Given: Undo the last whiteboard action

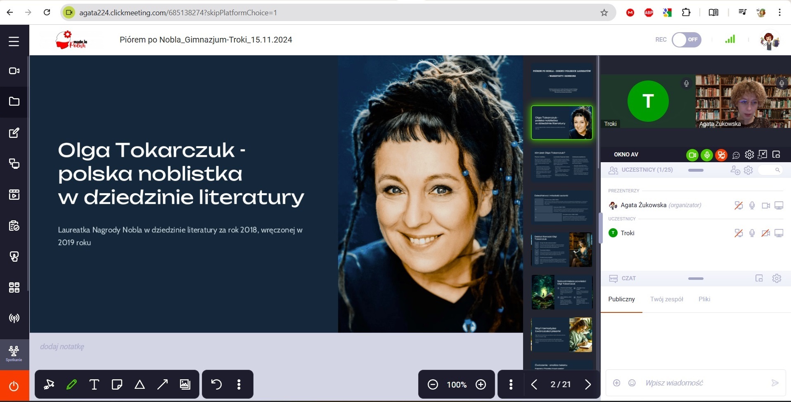Looking at the screenshot, I should tap(216, 384).
